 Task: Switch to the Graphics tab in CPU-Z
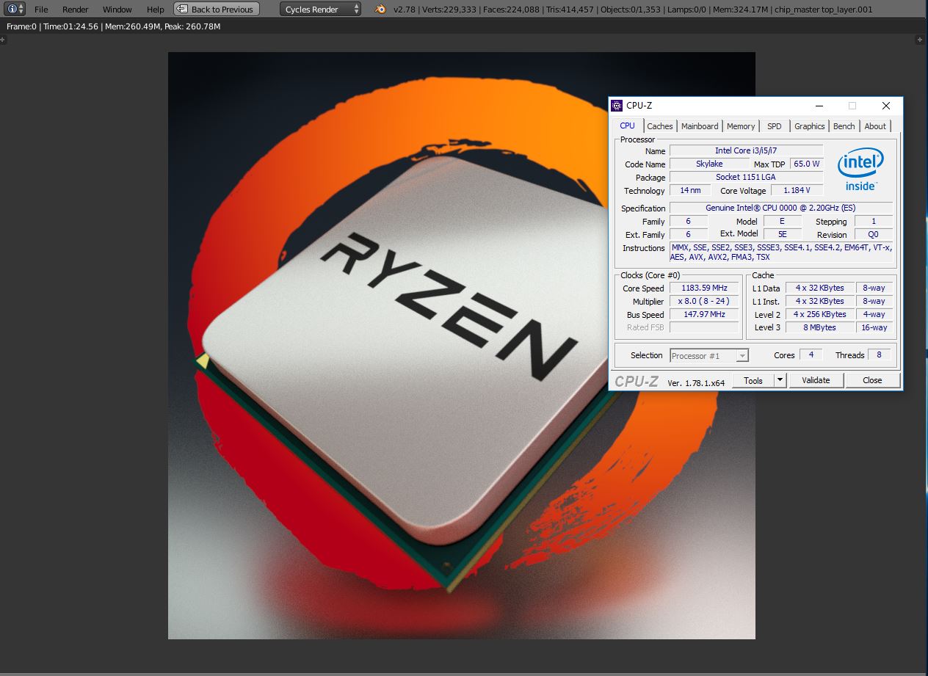click(x=810, y=126)
